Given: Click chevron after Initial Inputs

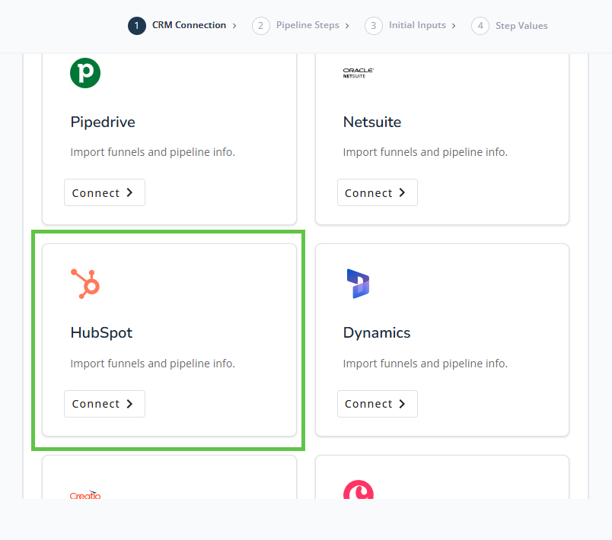Looking at the screenshot, I should (454, 26).
